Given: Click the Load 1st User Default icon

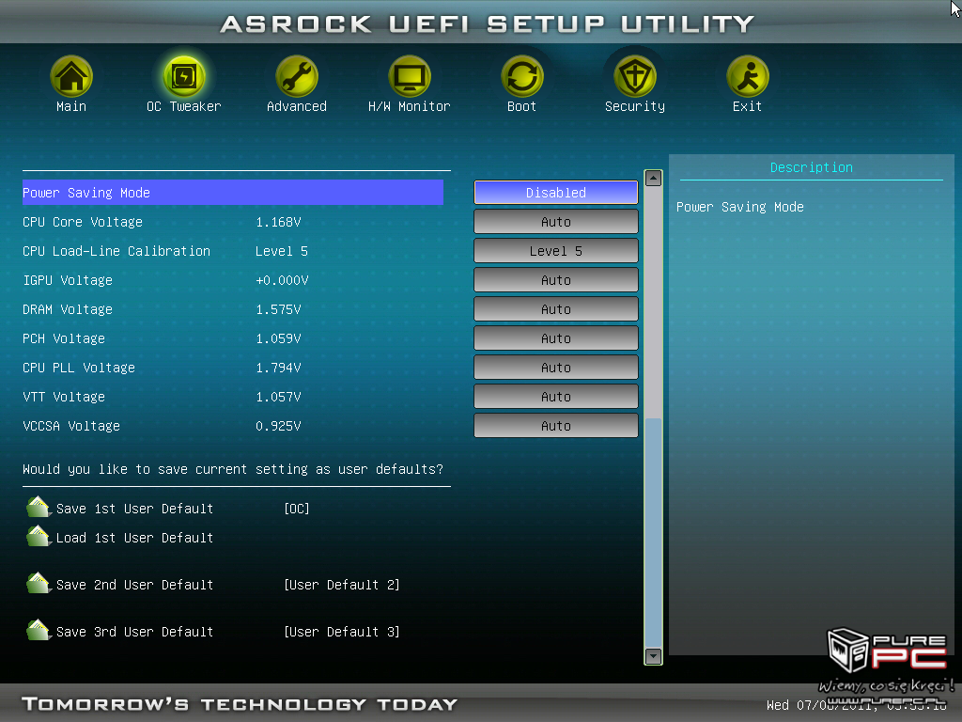Looking at the screenshot, I should [x=38, y=536].
